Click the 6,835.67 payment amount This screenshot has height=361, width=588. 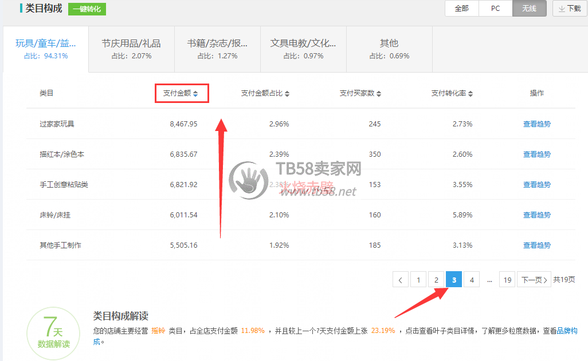[183, 154]
